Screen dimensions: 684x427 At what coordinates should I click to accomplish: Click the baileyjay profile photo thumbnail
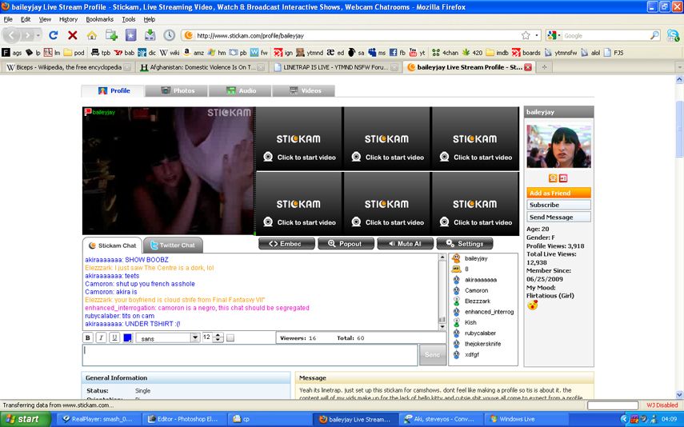[x=559, y=146]
